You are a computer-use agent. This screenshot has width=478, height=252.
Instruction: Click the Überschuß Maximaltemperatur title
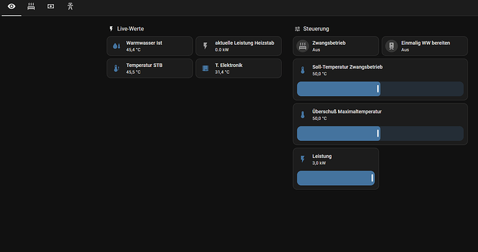(347, 112)
